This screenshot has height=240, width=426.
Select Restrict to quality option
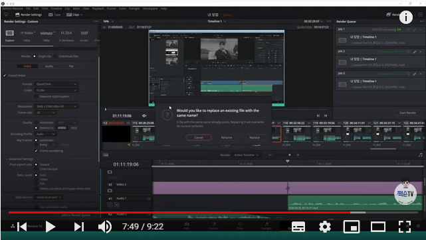click(x=36, y=128)
